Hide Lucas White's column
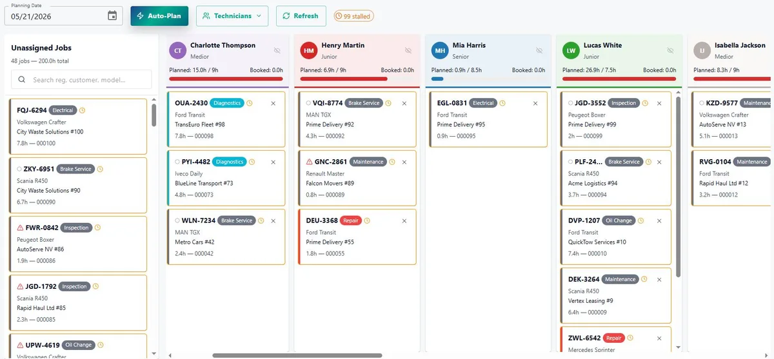The height and width of the screenshot is (359, 774). tap(670, 50)
